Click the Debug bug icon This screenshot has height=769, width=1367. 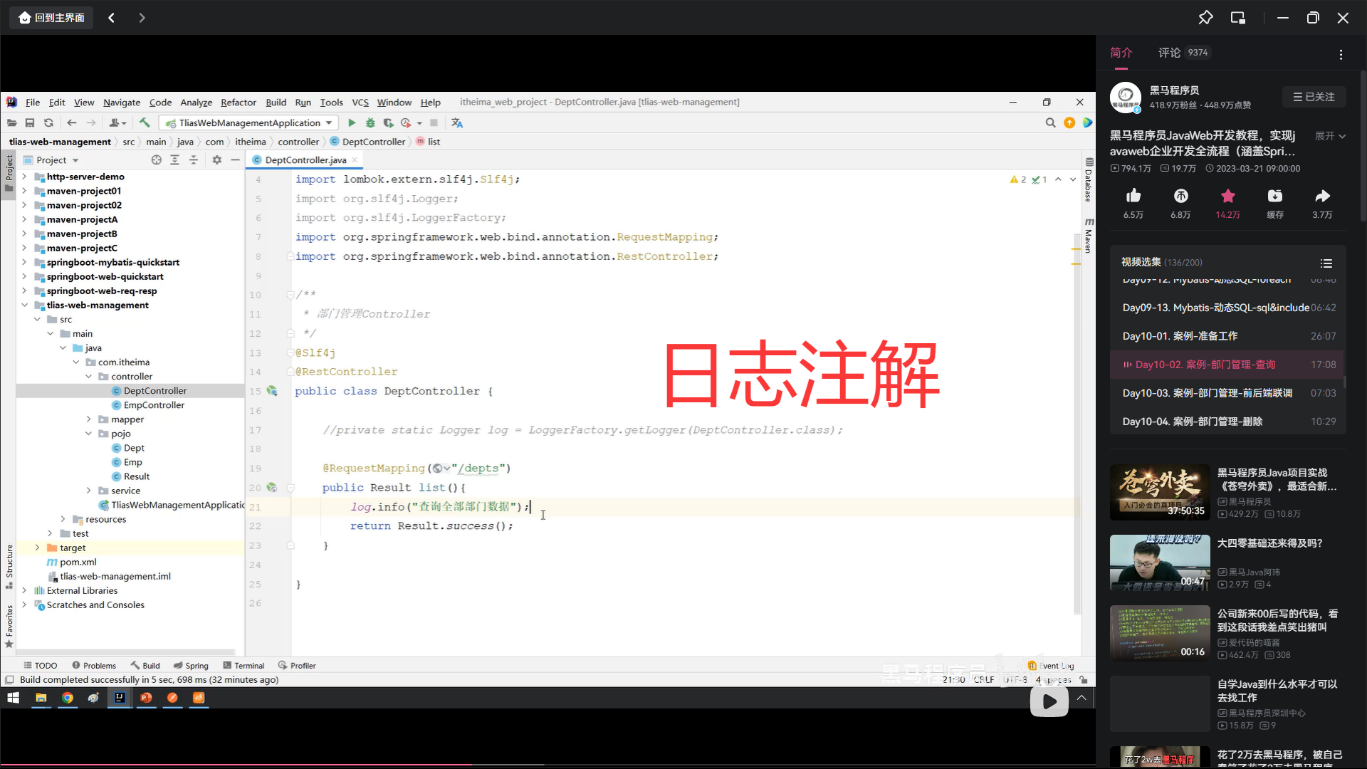[370, 122]
